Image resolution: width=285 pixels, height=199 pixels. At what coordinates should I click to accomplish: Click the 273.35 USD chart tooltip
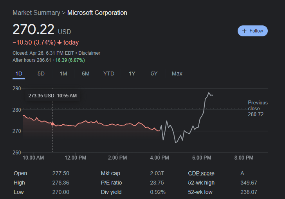(x=52, y=95)
